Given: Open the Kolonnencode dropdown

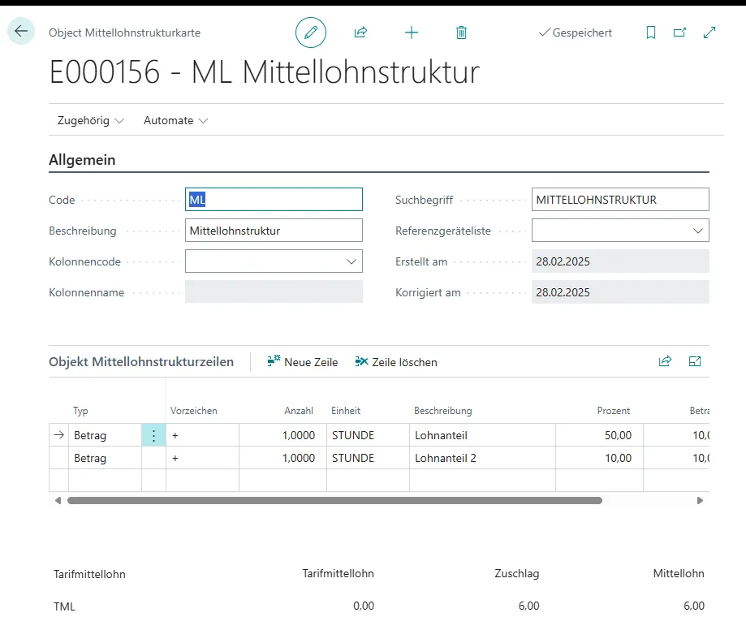Looking at the screenshot, I should click(x=352, y=261).
